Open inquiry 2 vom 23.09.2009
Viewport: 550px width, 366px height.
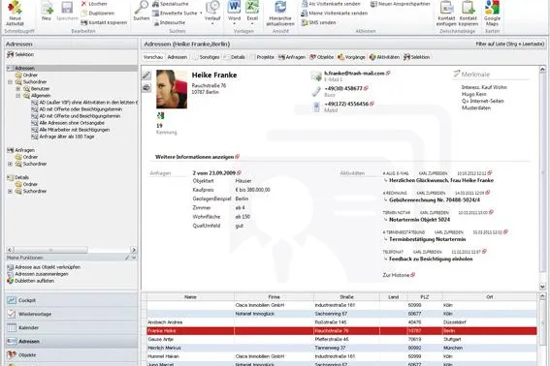[216, 173]
